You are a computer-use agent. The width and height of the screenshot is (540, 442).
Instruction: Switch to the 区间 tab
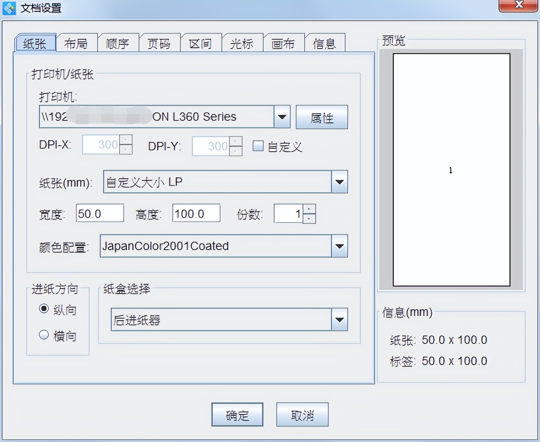point(201,43)
